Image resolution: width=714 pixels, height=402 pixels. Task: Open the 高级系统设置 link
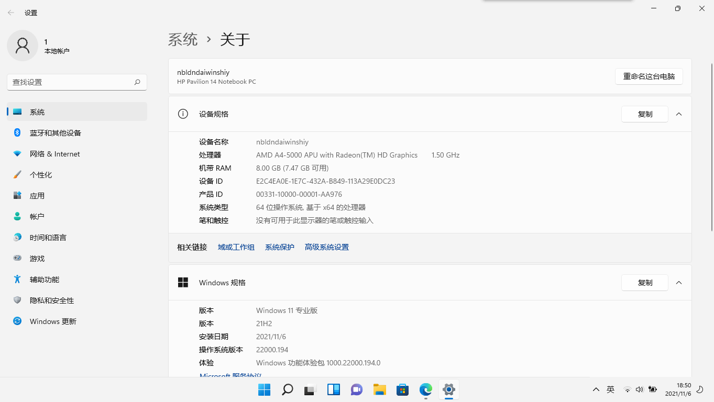click(327, 247)
